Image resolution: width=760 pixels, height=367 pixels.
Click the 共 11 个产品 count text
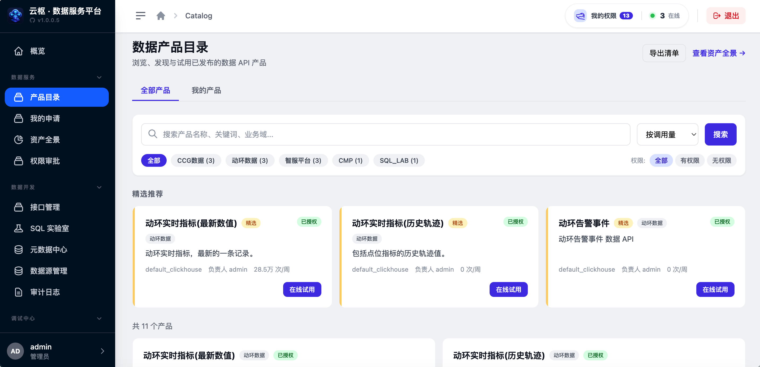click(x=152, y=326)
